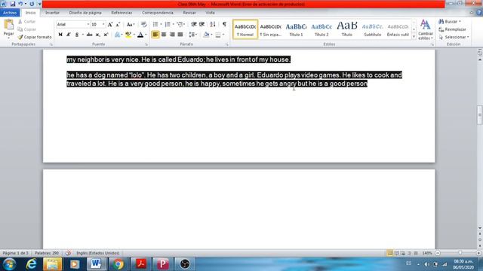
Task: Switch to the Correspondencia tab
Action: pos(158,13)
